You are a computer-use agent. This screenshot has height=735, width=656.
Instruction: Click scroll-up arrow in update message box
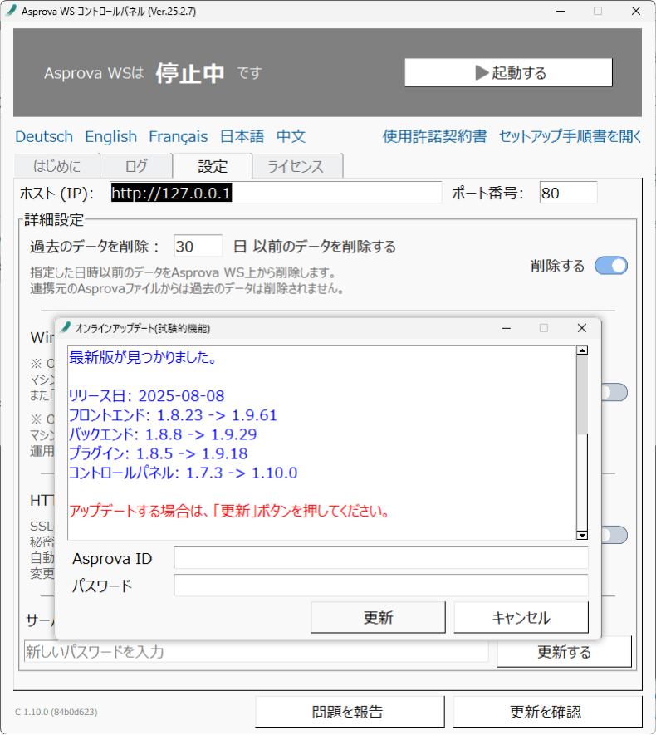tap(582, 350)
